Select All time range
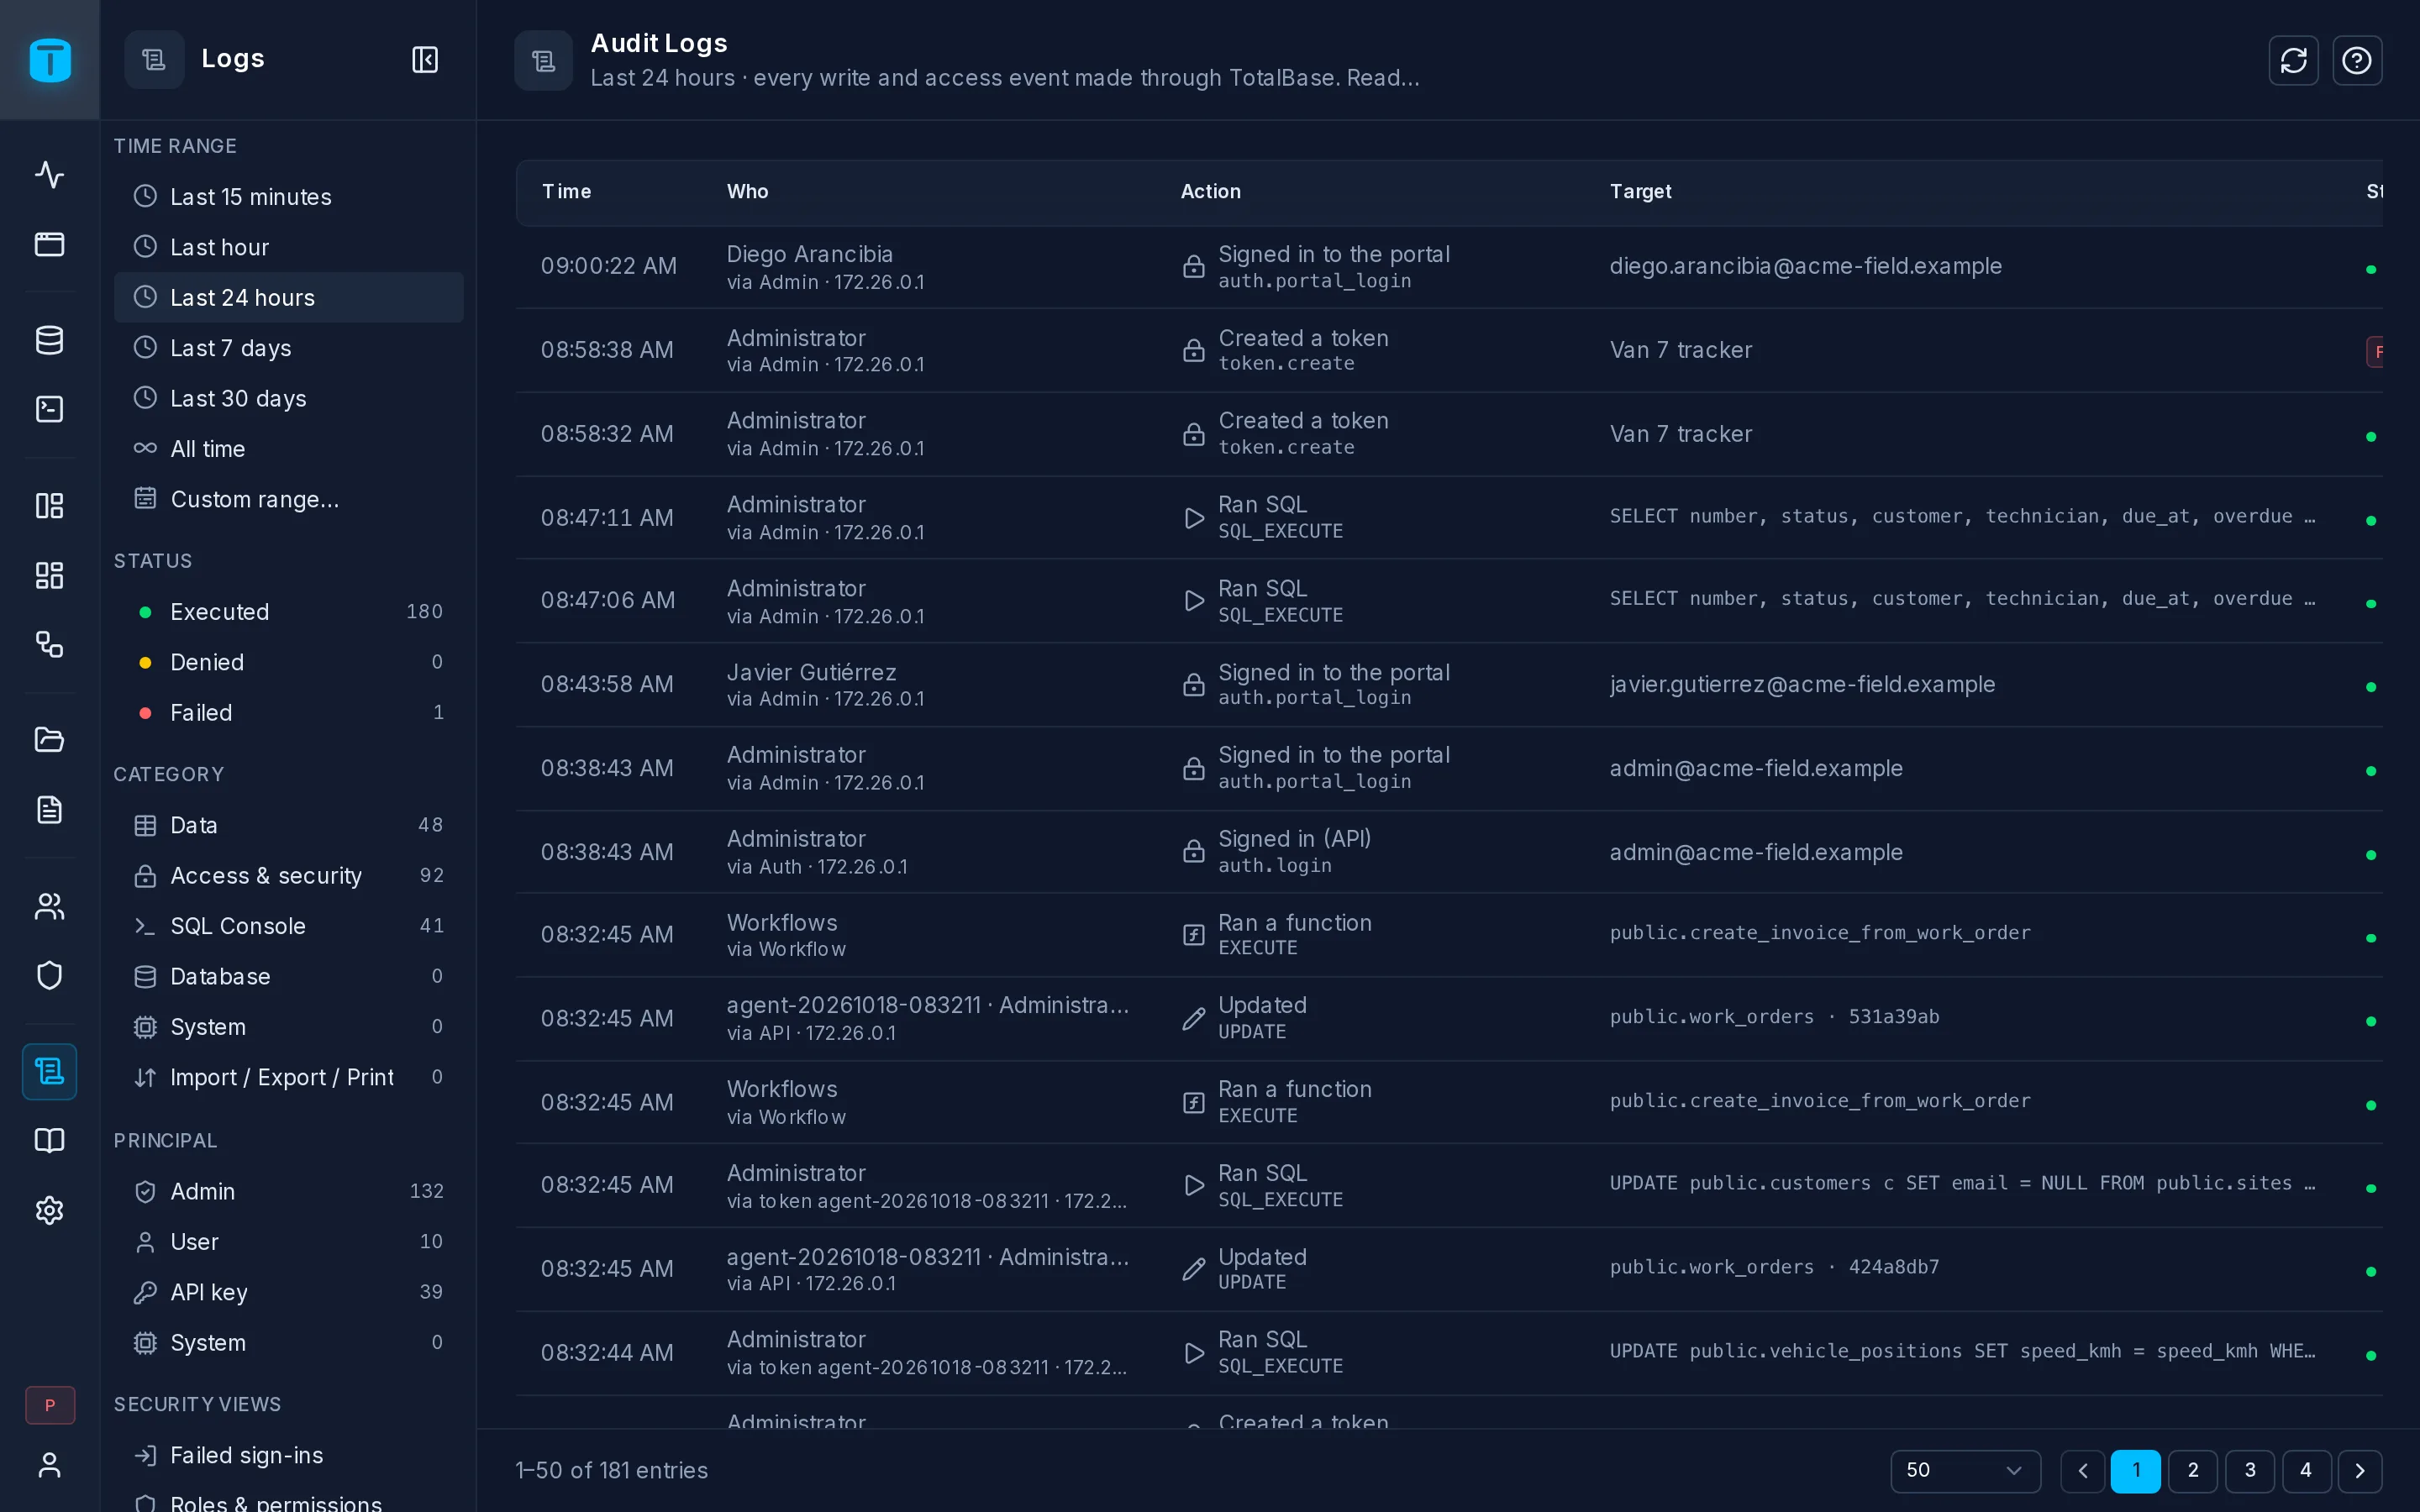 (288, 448)
